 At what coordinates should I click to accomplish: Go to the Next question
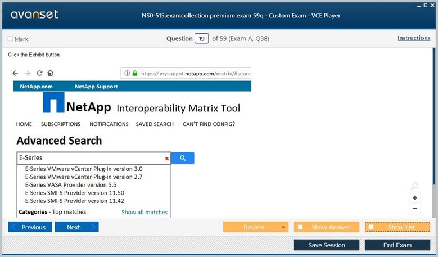[77, 227]
